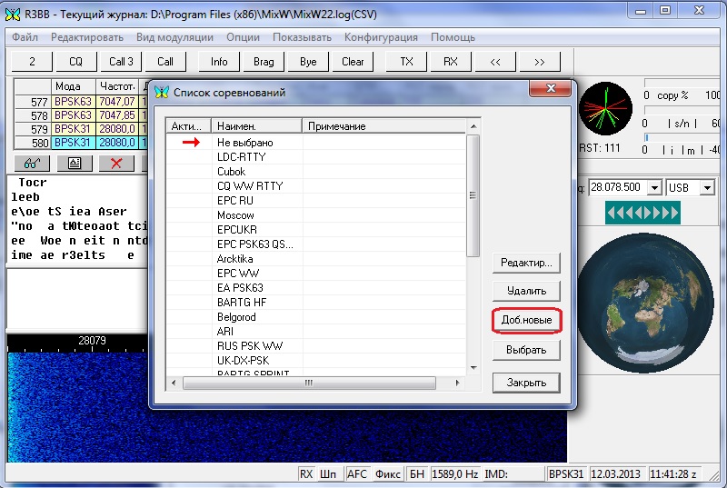The height and width of the screenshot is (488, 727).
Task: Click the Доб.новые button
Action: [x=526, y=321]
